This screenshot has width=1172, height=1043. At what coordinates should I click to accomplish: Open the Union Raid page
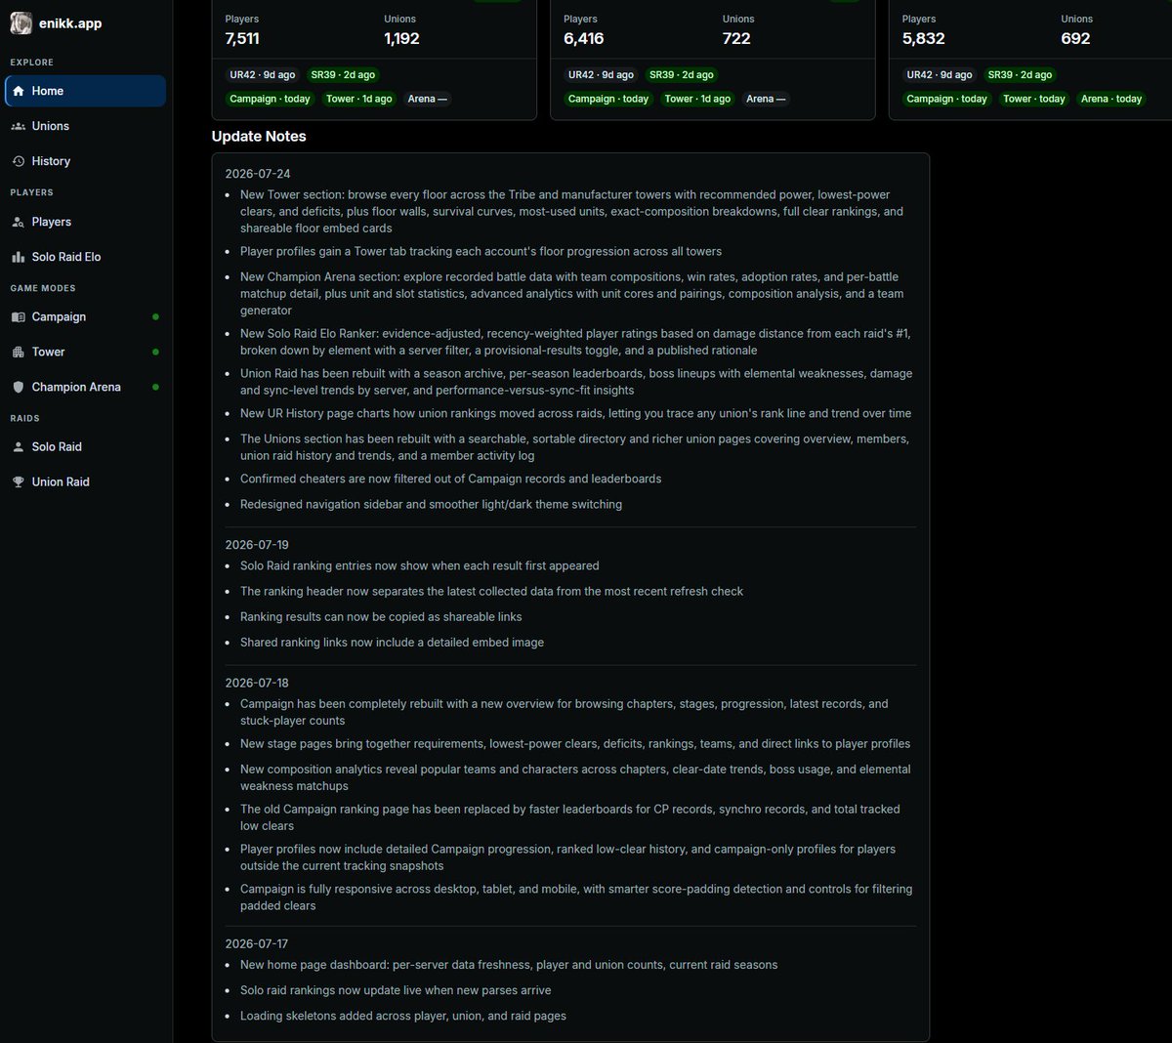click(x=85, y=481)
